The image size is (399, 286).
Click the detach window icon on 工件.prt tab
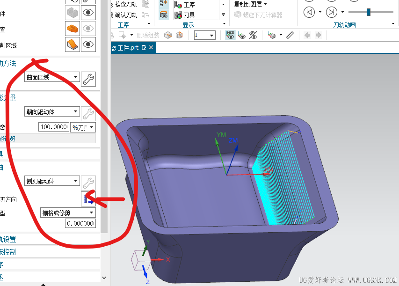click(144, 48)
